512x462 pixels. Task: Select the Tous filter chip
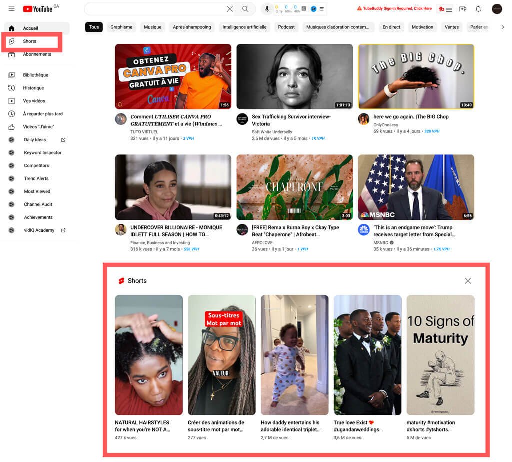94,27
